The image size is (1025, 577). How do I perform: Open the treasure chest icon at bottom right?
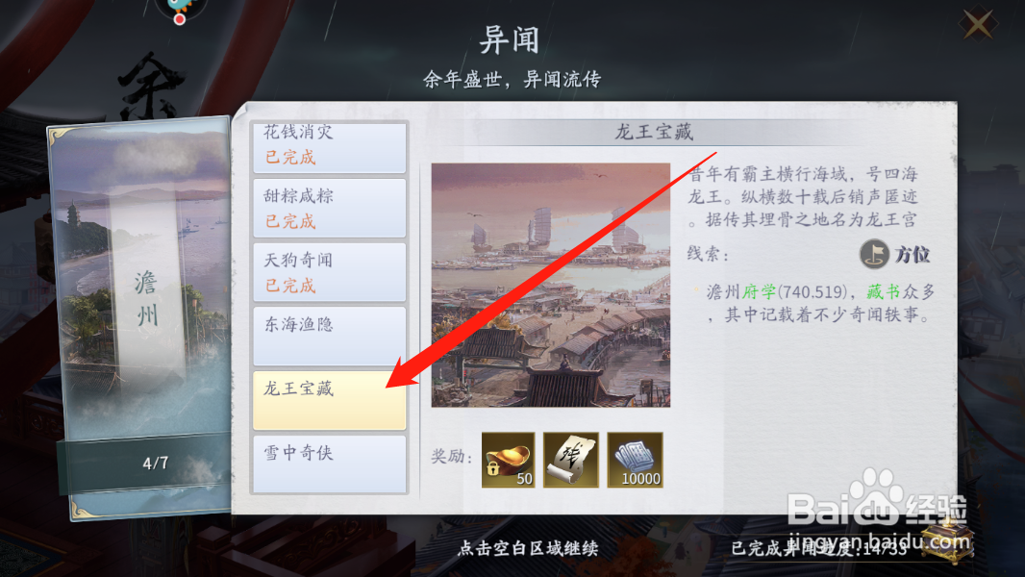coord(948,539)
